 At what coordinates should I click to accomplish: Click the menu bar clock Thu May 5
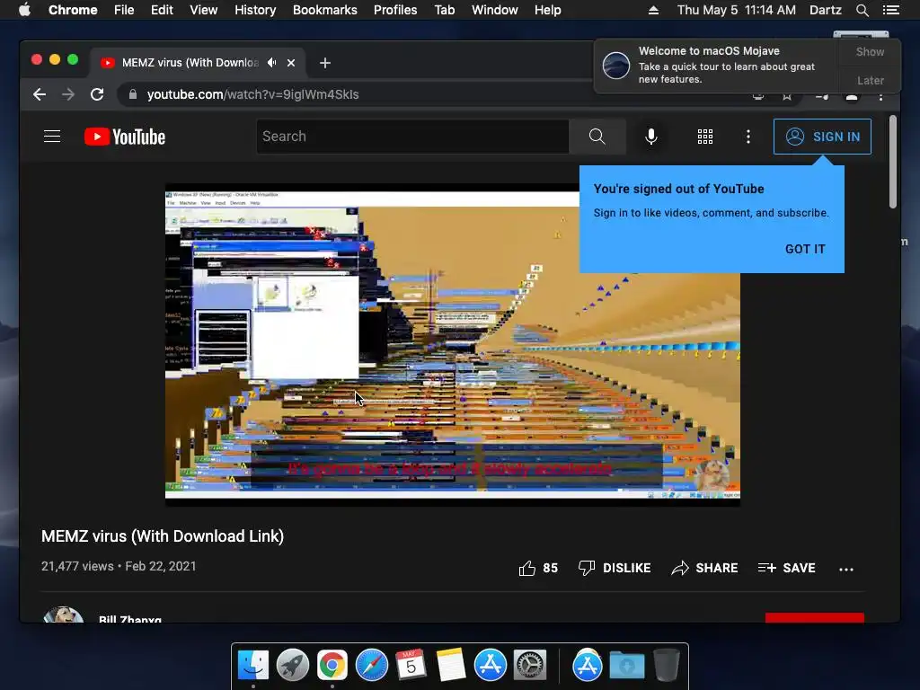coord(737,10)
